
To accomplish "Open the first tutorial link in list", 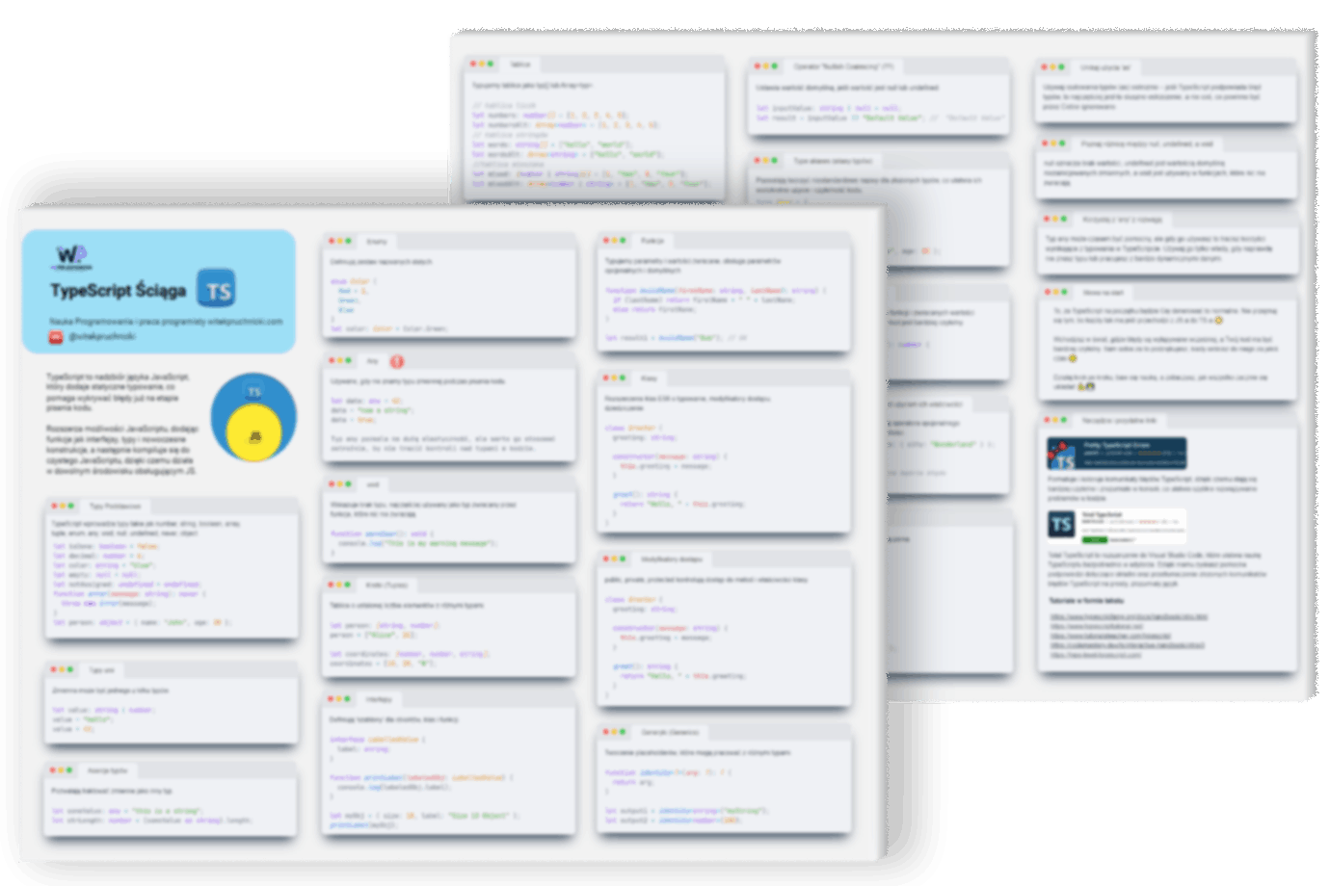I will pyautogui.click(x=1128, y=616).
